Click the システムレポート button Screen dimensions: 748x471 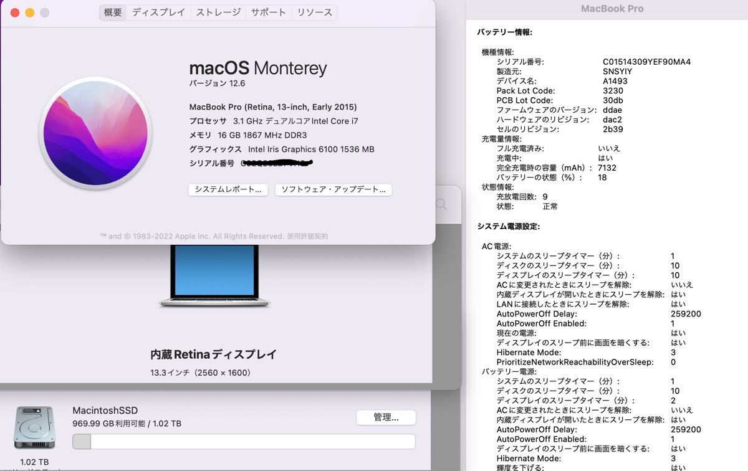228,189
